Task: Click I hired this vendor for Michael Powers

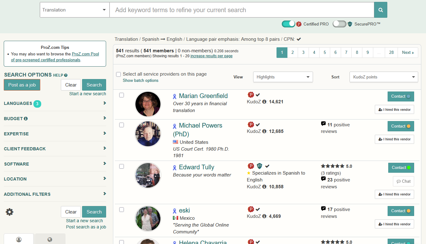Action: point(394,139)
